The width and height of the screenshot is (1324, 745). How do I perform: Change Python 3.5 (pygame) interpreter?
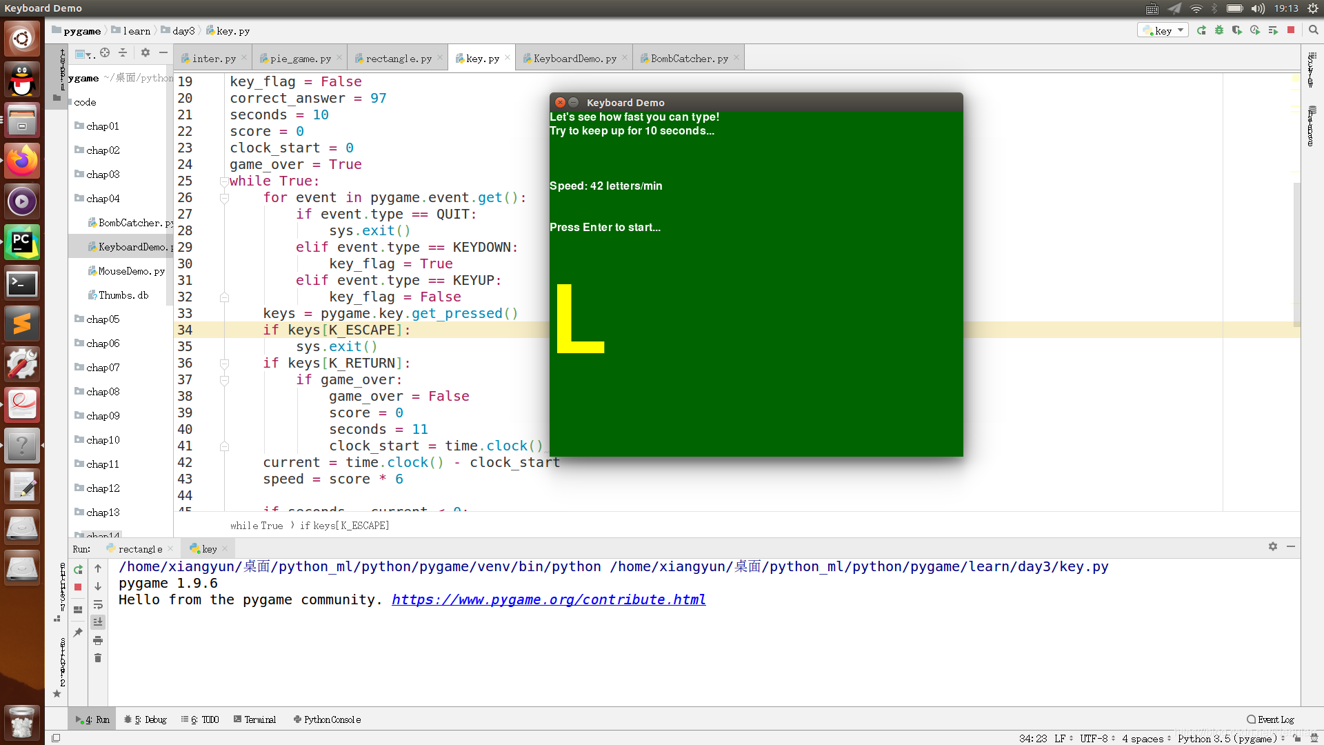(x=1231, y=738)
